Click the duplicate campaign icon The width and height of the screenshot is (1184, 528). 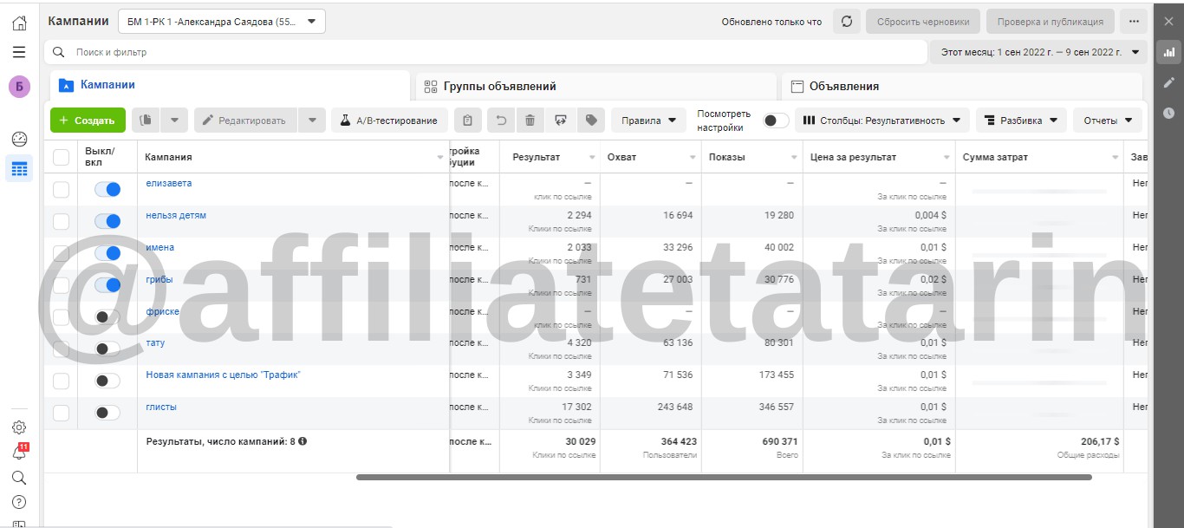146,121
